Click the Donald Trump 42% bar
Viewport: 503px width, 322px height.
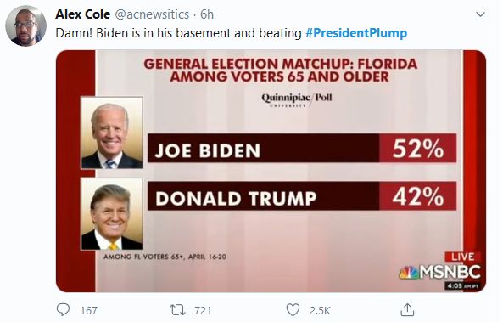[x=302, y=195]
